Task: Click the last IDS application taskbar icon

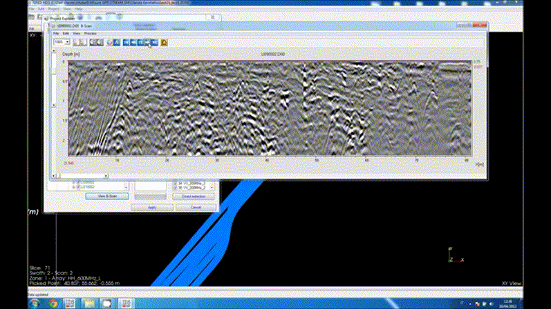Action: (x=126, y=303)
